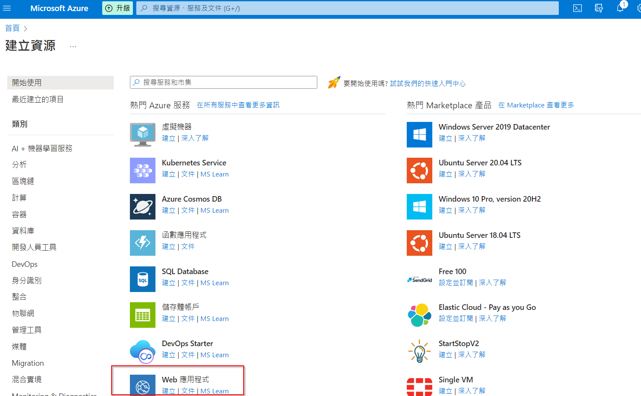Choose the 管理工具 category

pyautogui.click(x=27, y=330)
